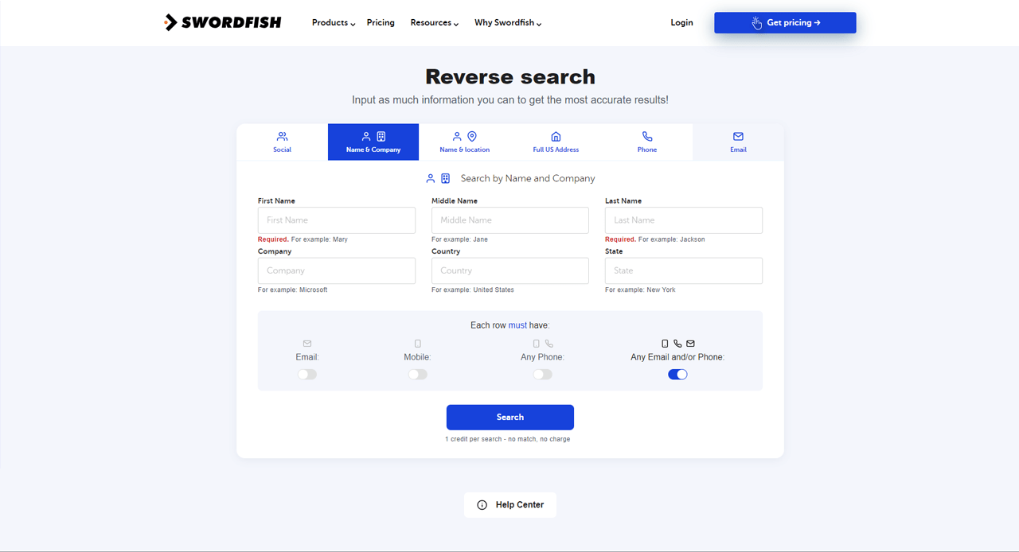Click the house icon on Full US Address tab

pos(555,136)
